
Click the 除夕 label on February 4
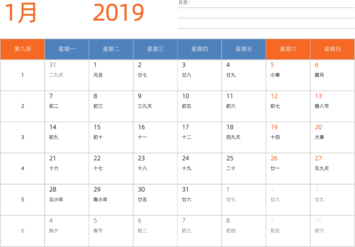click(54, 231)
